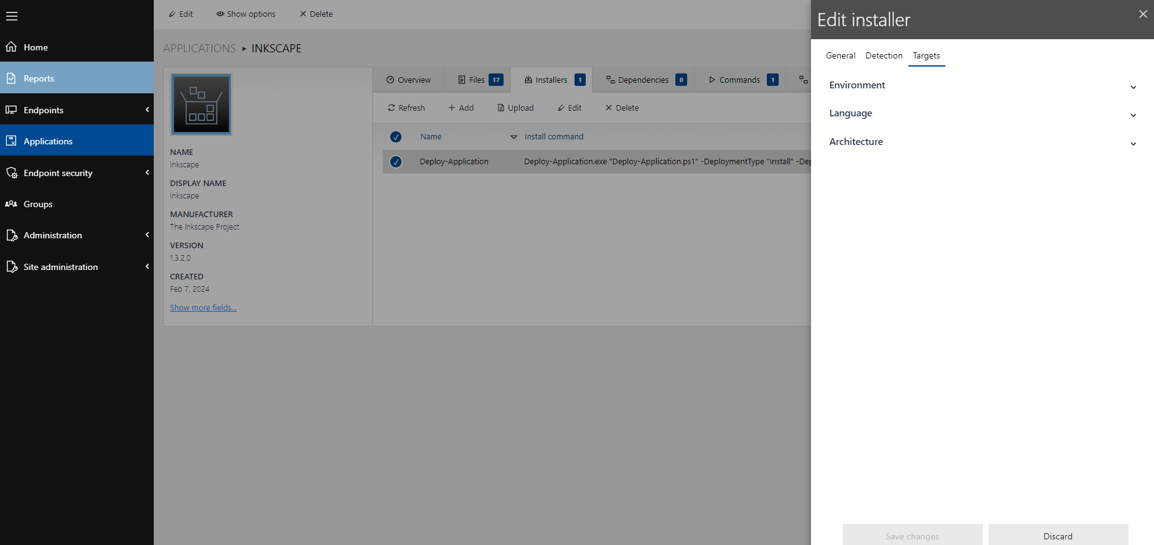
Task: Open the Name column sort dropdown arrow
Action: click(514, 137)
